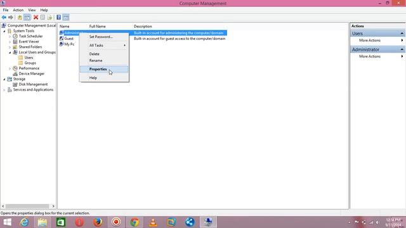The width and height of the screenshot is (406, 228).
Task: Open Internet Explorer from the taskbar
Action: tap(24, 222)
